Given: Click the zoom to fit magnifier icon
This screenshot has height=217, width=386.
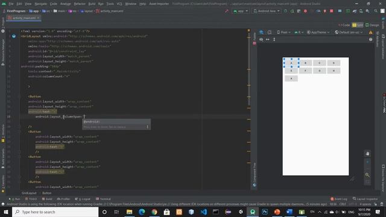Looking at the screenshot, I should [367, 175].
